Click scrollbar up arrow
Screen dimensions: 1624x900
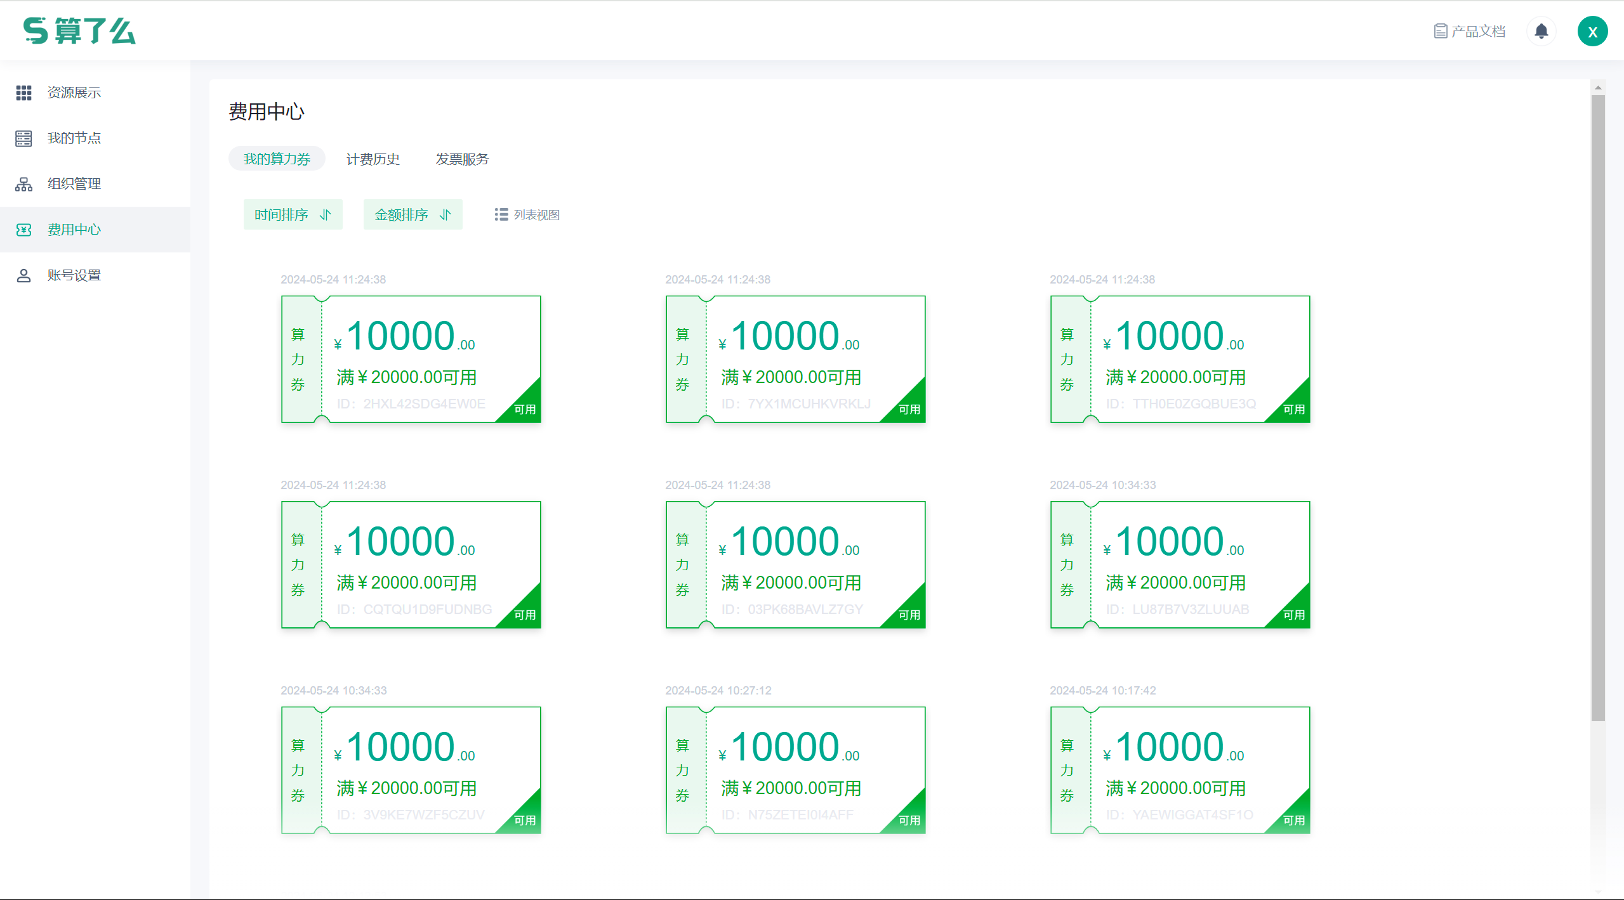(1598, 88)
